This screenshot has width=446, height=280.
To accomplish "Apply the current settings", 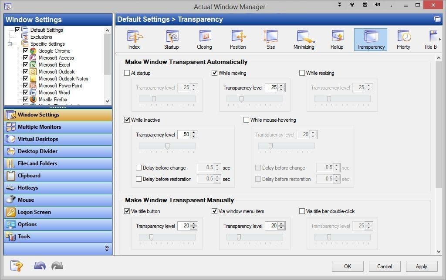I will [x=421, y=266].
